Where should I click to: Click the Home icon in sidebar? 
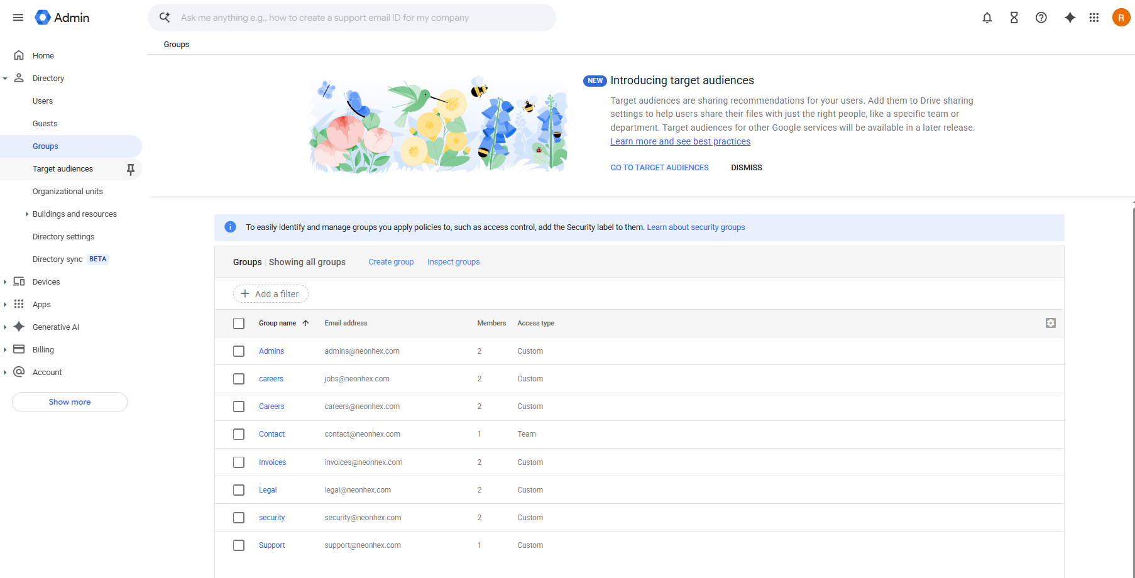coord(19,55)
